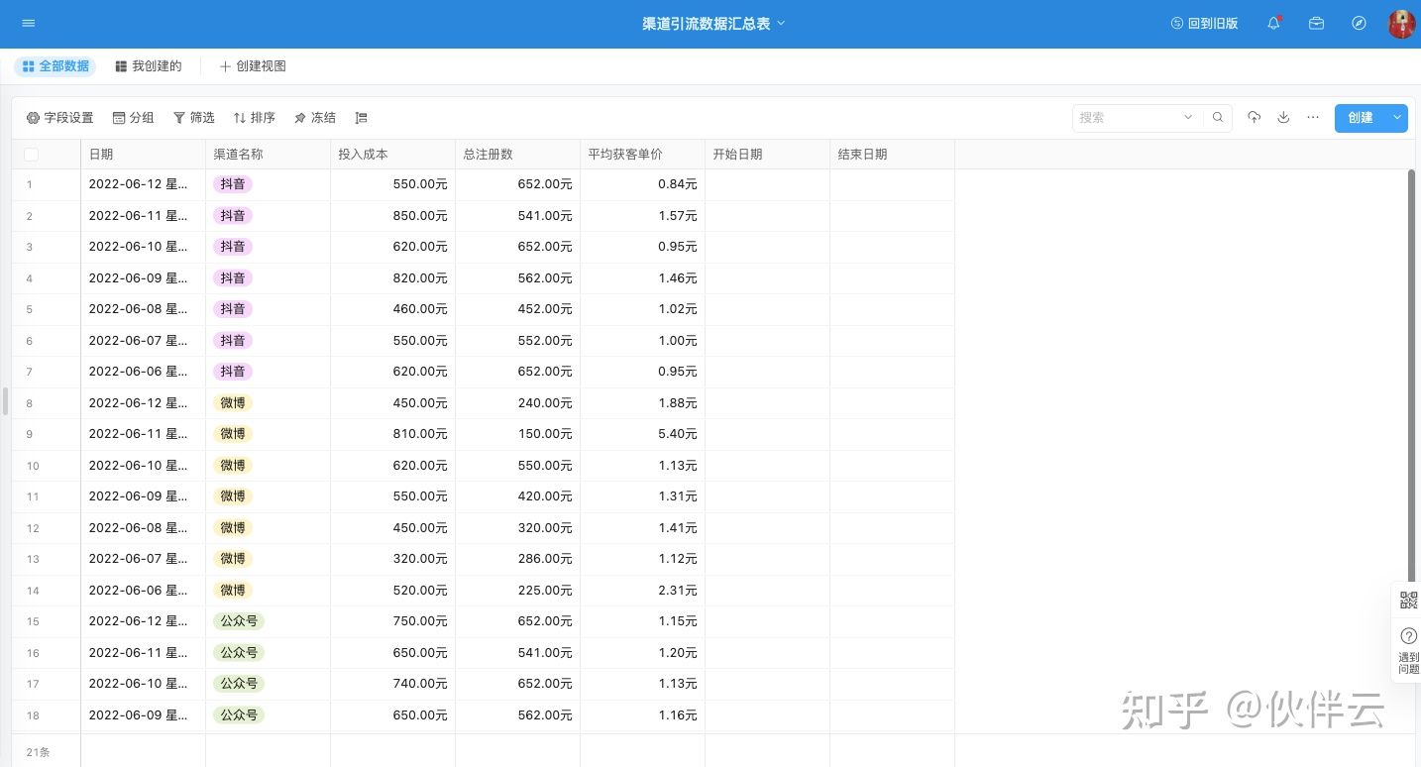Click the 810.00元 cell in row 9
This screenshot has width=1421, height=767.
click(392, 434)
